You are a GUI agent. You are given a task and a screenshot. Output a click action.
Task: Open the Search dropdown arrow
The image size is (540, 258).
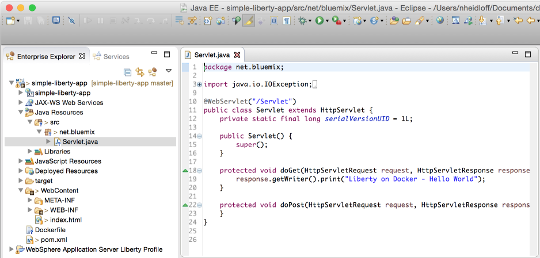(x=428, y=21)
